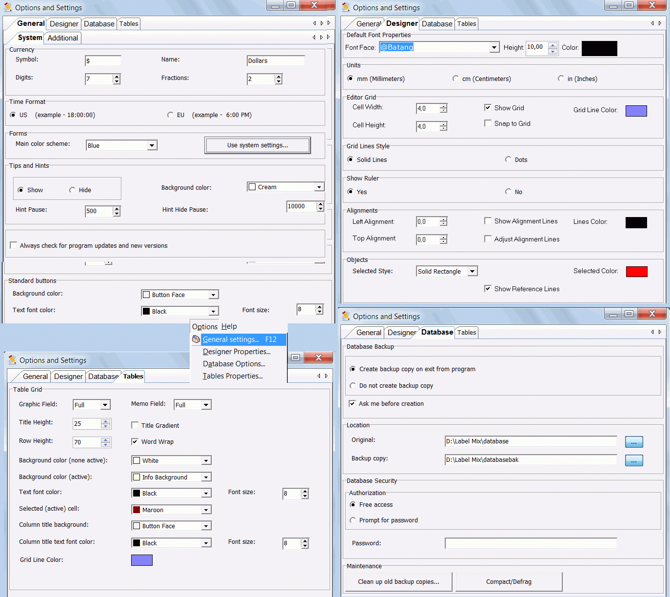Enable always check for program updates
Viewport: 670px width, 597px height.
click(x=14, y=245)
